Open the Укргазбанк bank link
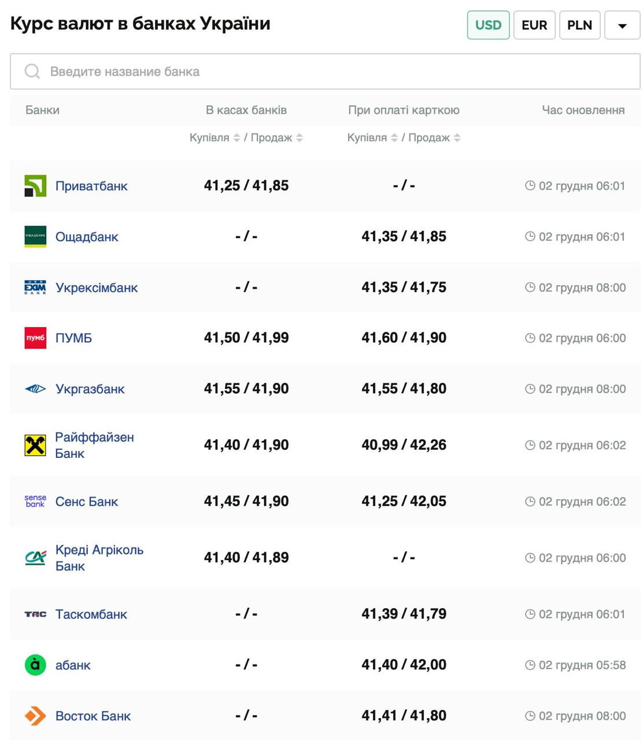Screen dimensions: 643x740 (x=90, y=389)
